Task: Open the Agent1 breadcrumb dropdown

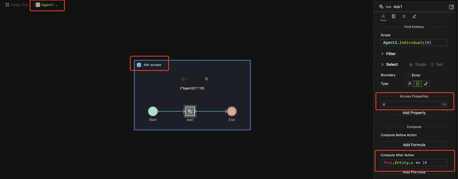Action: [x=47, y=5]
